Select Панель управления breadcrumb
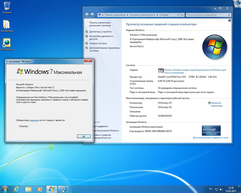241x193 pixels. click(x=115, y=15)
